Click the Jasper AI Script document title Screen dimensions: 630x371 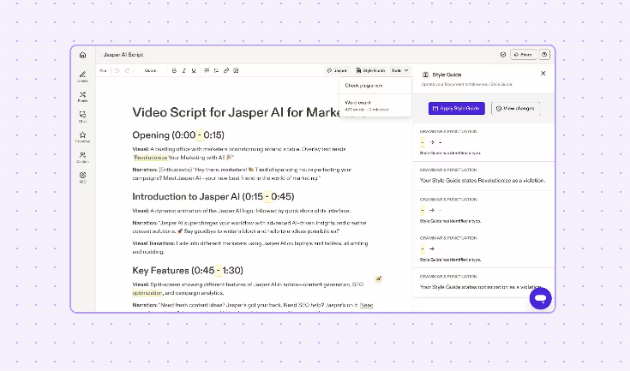click(123, 55)
